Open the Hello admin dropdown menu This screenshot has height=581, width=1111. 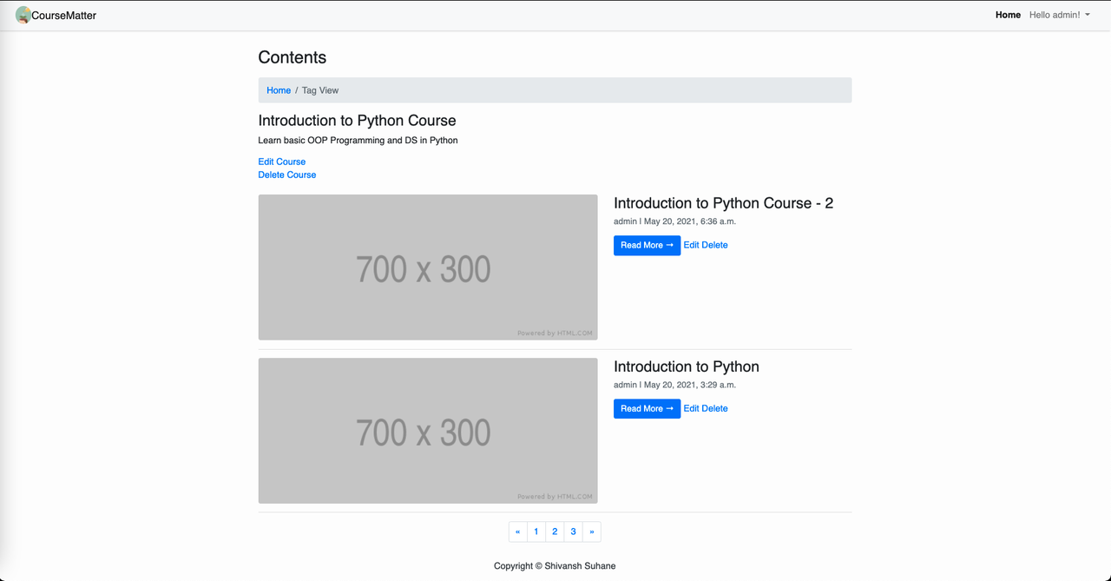tap(1059, 15)
